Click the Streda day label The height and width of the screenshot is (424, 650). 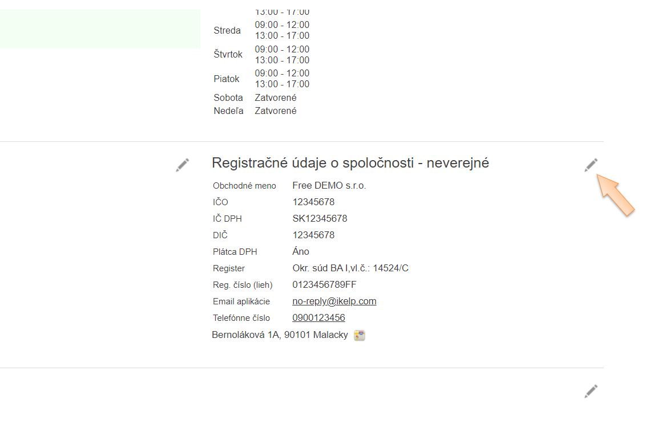click(x=227, y=30)
